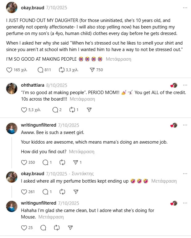The width and height of the screenshot is (191, 238).
Task: Like okay.braud's main perfume post
Action: point(10,70)
